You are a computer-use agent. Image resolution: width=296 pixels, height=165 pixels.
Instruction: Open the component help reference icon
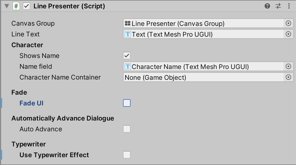click(x=267, y=6)
